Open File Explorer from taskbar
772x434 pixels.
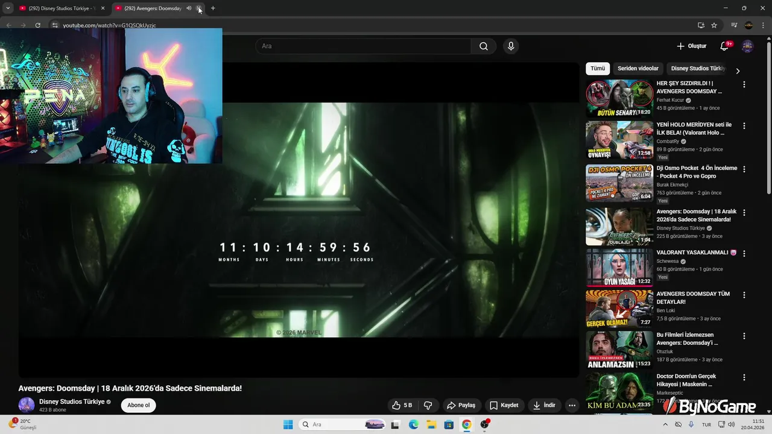431,424
